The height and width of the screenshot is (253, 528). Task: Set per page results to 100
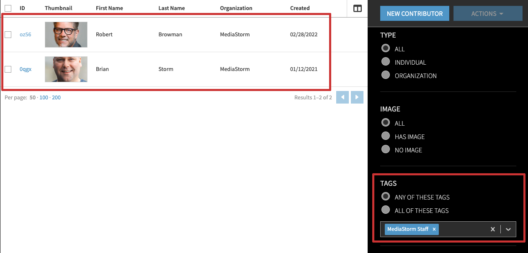(44, 98)
